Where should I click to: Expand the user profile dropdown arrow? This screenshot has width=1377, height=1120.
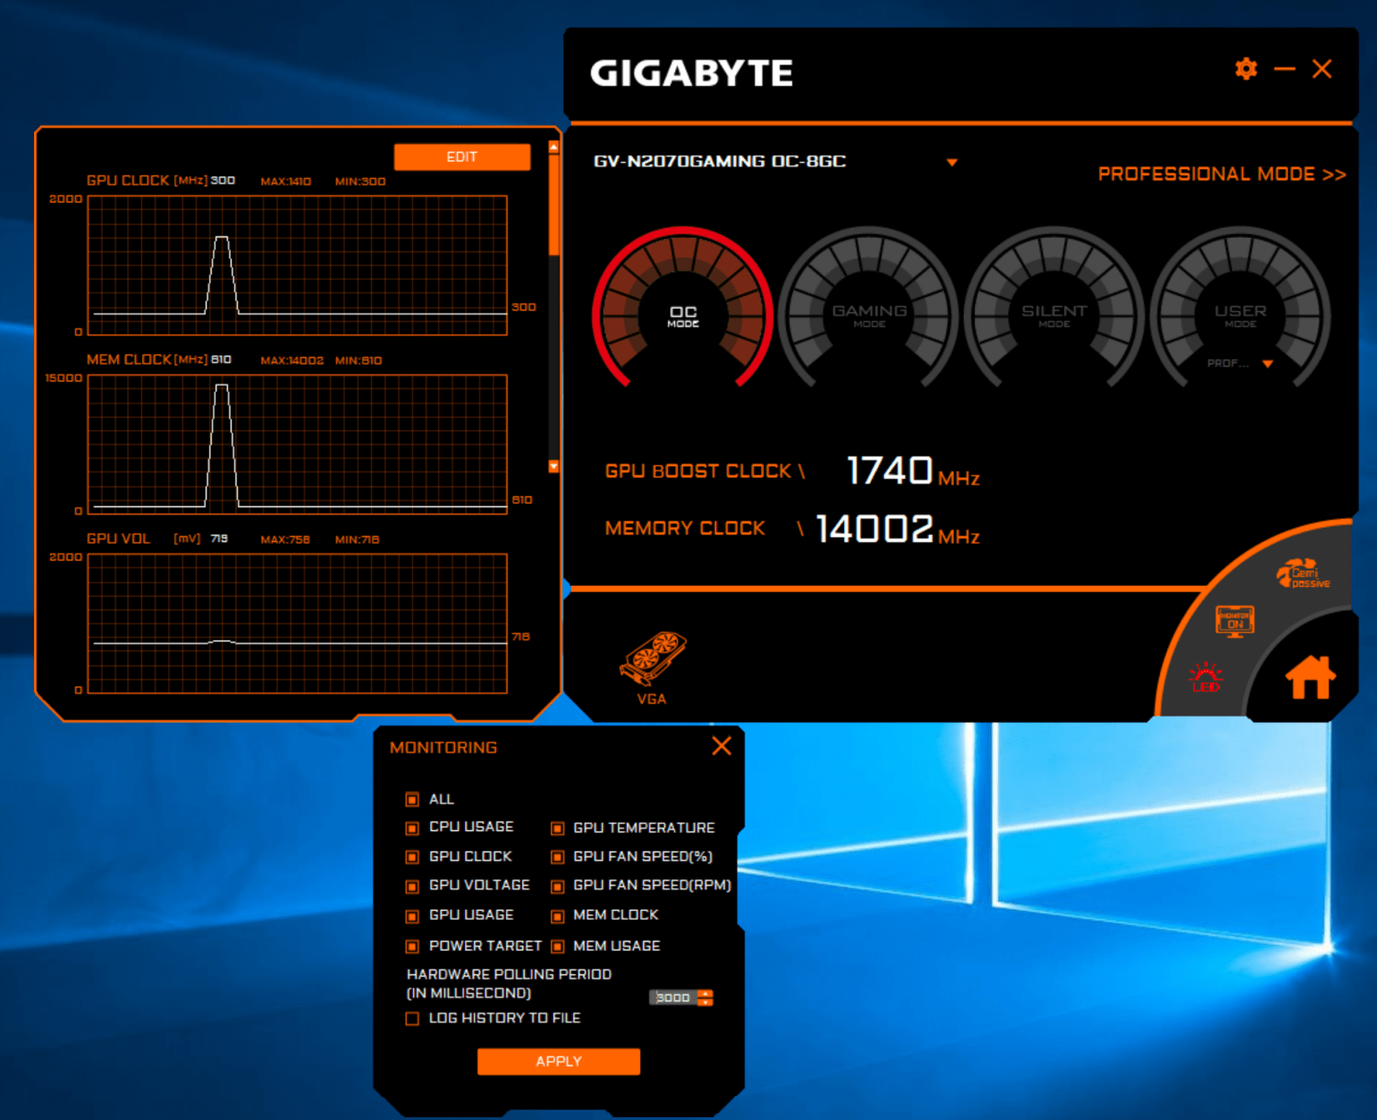[x=1267, y=363]
